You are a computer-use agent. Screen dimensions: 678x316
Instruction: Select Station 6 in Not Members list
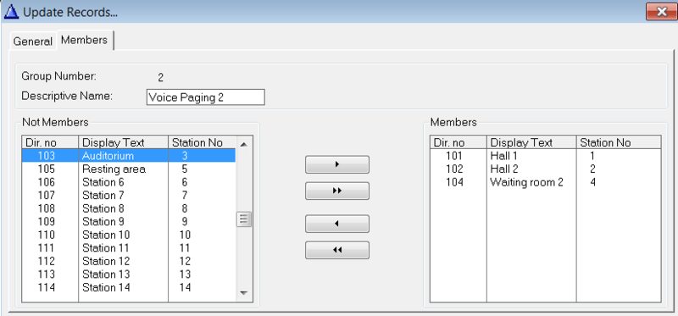tap(129, 182)
